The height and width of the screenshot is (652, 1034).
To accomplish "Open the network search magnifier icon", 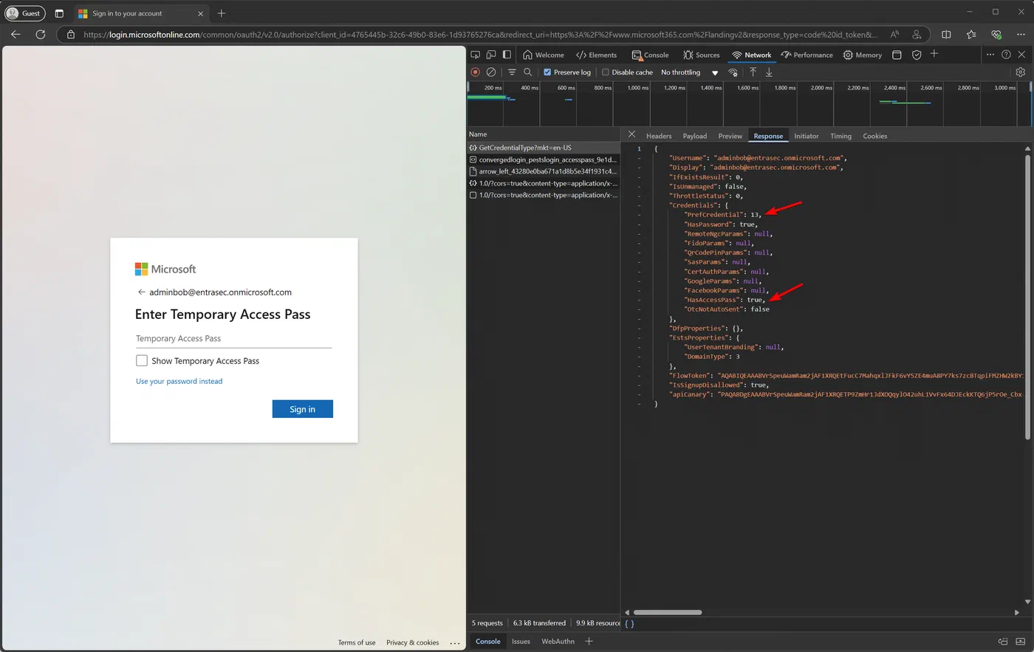I will pyautogui.click(x=527, y=72).
